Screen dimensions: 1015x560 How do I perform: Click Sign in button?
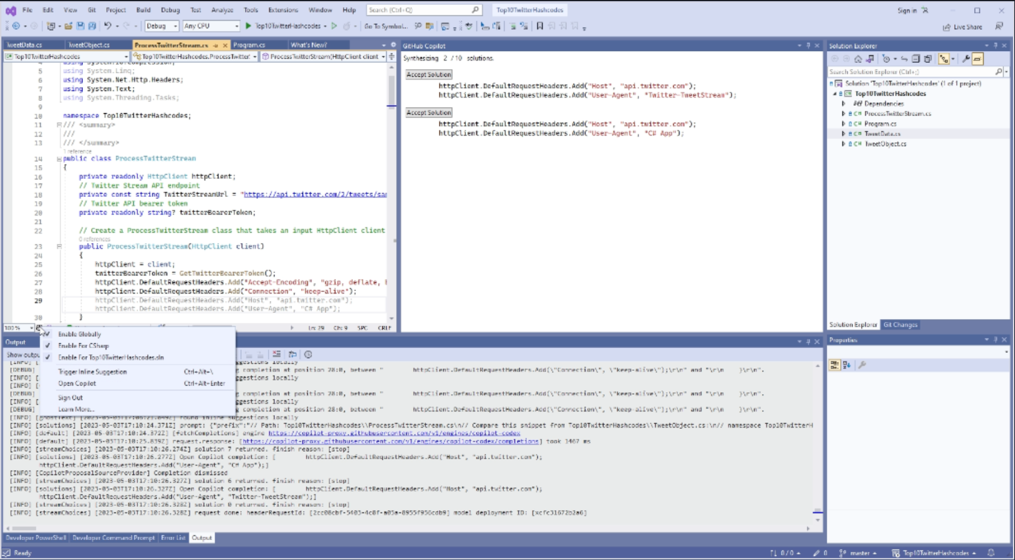tap(911, 10)
